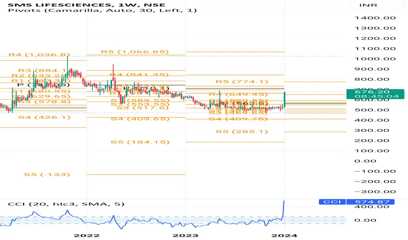Click the blue CCI tag

click(332, 202)
